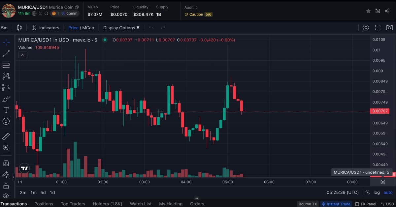396x207 pixels.
Task: Select the pattern drawing tool
Action: (x=6, y=76)
